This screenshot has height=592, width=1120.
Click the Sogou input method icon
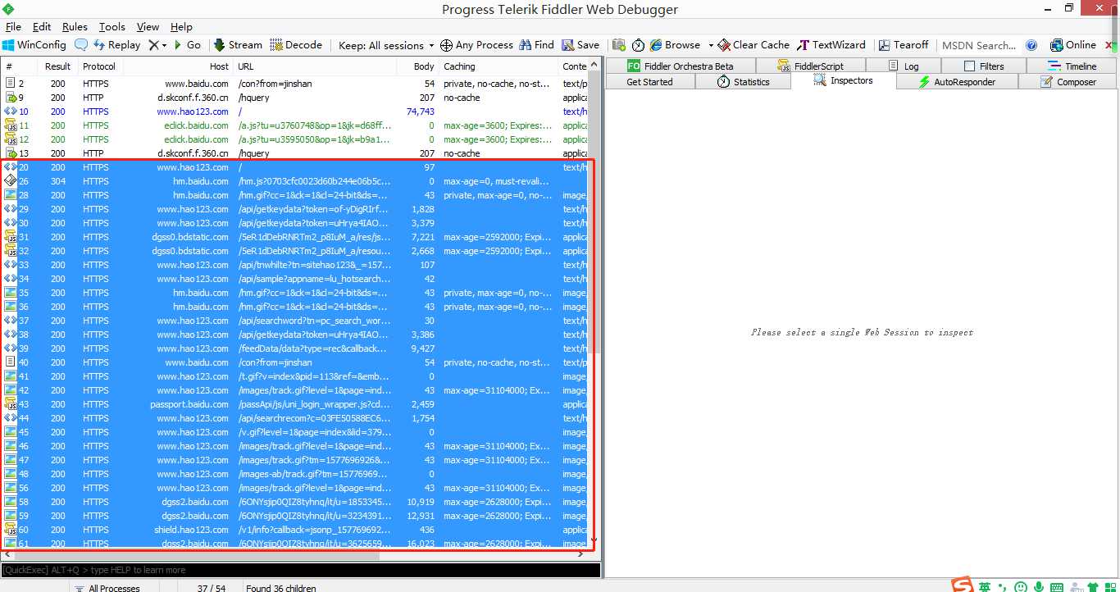(x=963, y=585)
